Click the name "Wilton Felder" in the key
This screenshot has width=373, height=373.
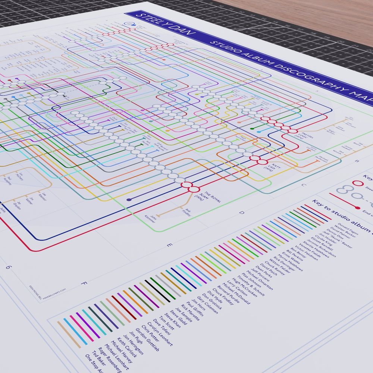[x=280, y=266]
